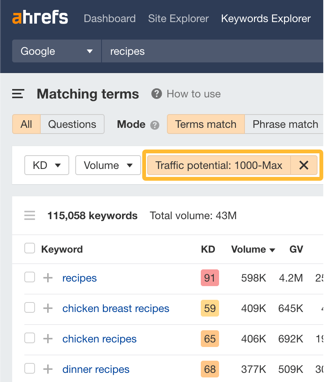This screenshot has height=382, width=324.
Task: Click the ahrefs logo
Action: pyautogui.click(x=40, y=18)
